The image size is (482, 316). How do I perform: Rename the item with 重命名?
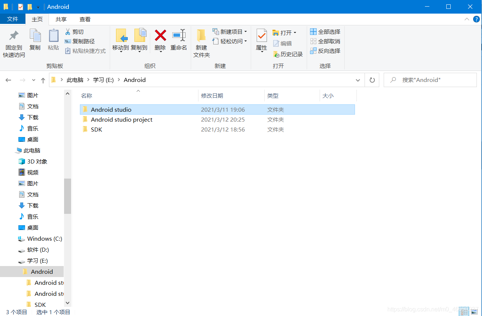[179, 40]
